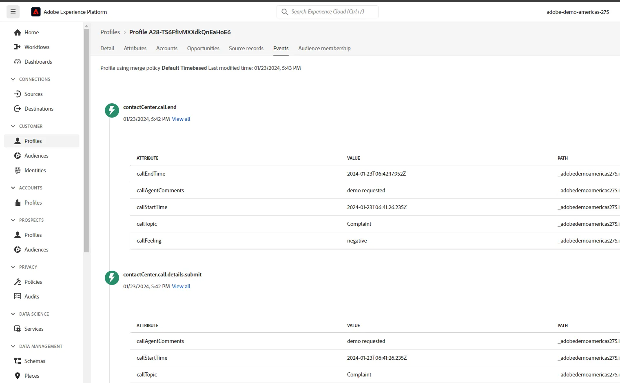Collapse the PRIVACY section
This screenshot has height=383, width=620.
tap(13, 267)
